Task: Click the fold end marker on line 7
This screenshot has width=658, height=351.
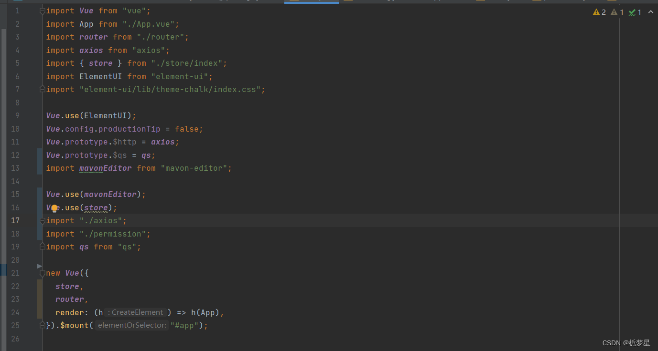Action: [42, 89]
